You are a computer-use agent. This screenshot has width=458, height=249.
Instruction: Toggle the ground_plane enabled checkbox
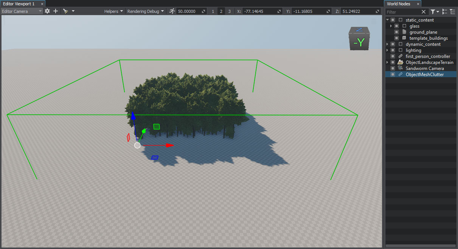pyautogui.click(x=396, y=32)
